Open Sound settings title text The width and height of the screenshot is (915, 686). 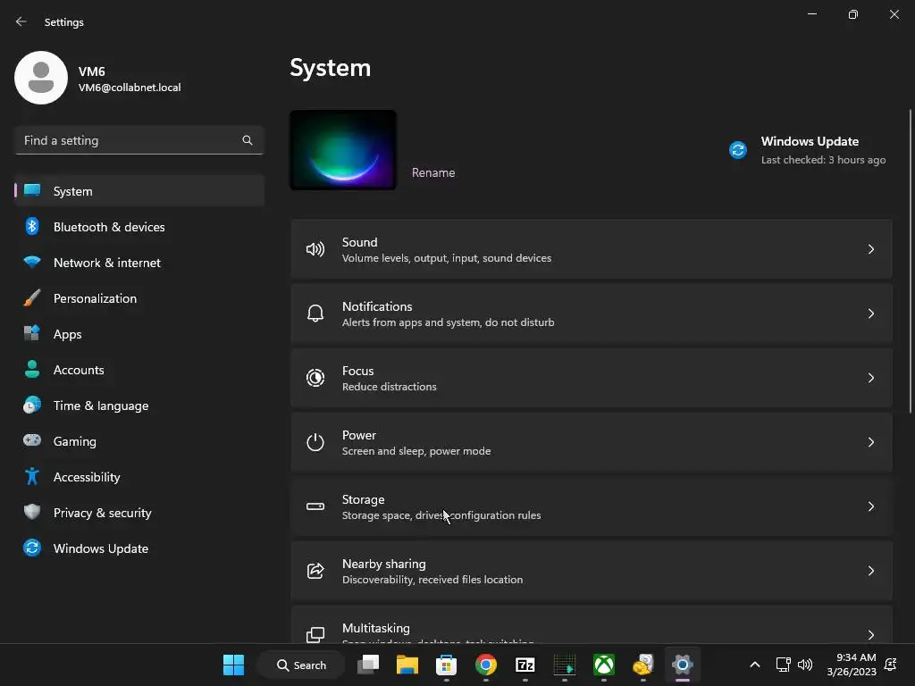(x=359, y=242)
